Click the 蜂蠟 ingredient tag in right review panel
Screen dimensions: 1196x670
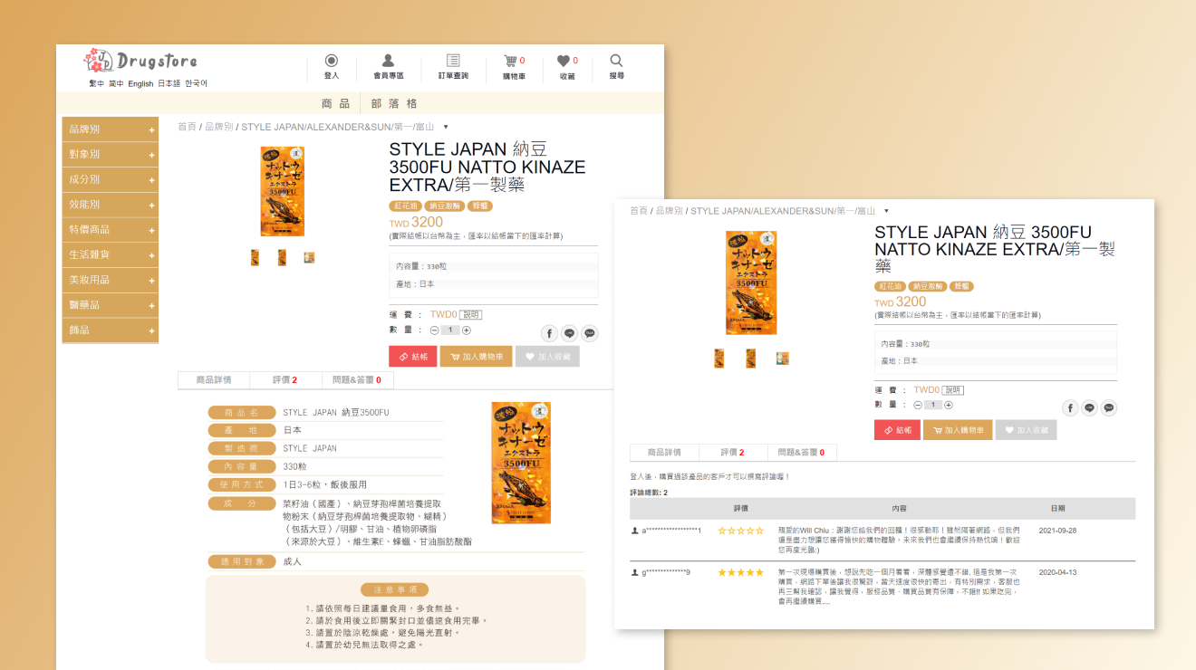(x=962, y=286)
